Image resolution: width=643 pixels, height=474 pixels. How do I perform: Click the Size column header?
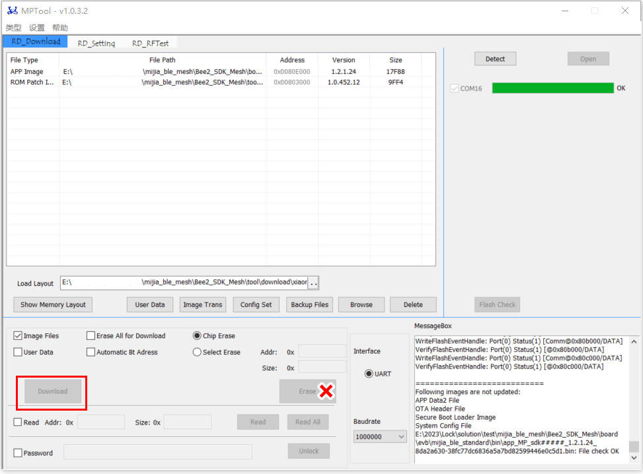point(395,60)
